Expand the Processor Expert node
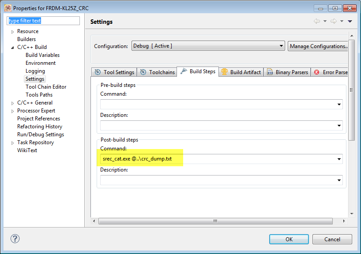361x254 pixels. [x=12, y=111]
